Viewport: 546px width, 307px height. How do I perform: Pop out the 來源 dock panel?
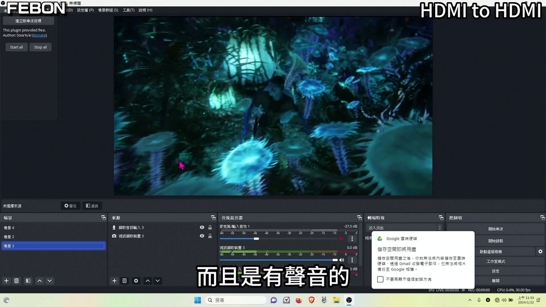click(x=213, y=217)
